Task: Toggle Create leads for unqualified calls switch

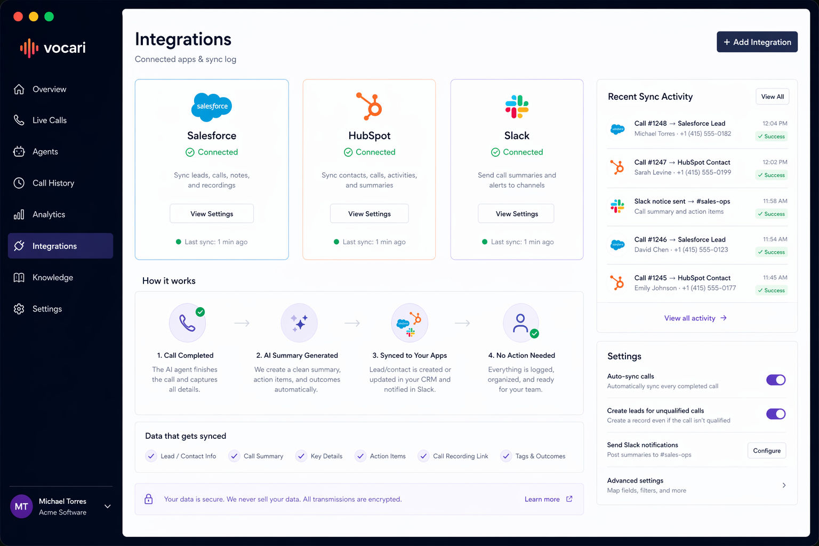Action: [776, 414]
